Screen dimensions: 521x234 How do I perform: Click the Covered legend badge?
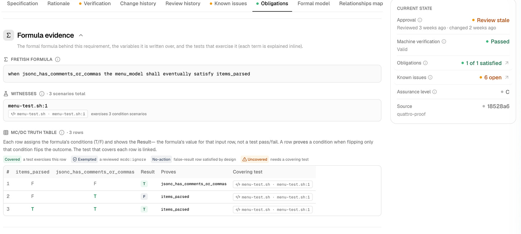(x=12, y=159)
